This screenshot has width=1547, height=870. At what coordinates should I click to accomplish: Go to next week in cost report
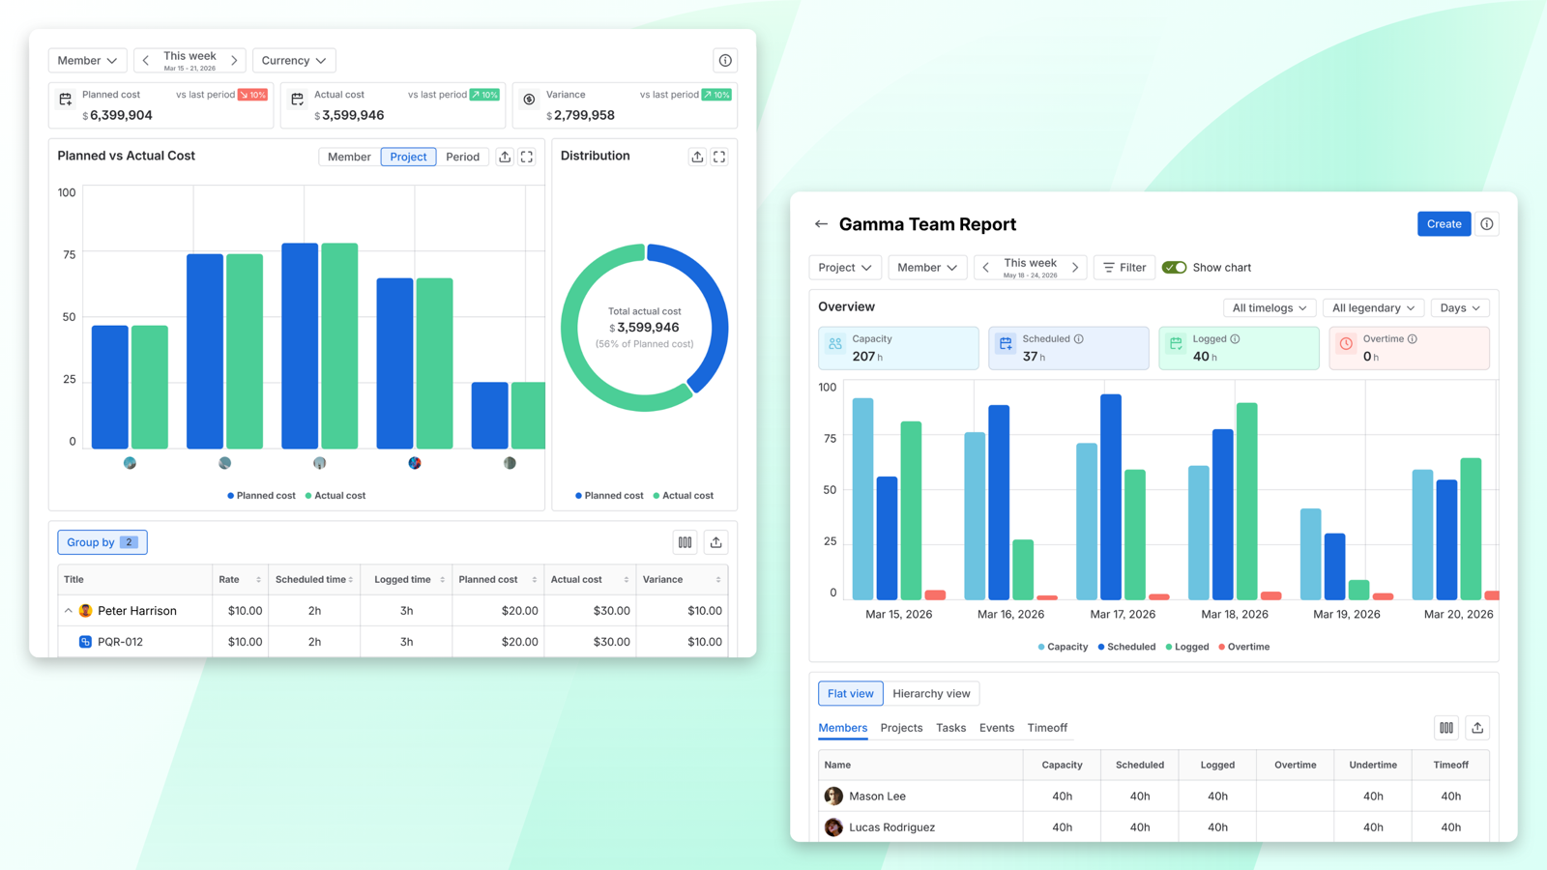click(234, 60)
